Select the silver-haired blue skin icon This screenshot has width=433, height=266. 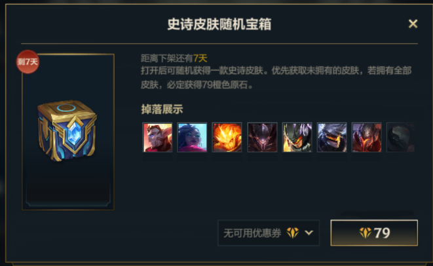pyautogui.click(x=332, y=138)
